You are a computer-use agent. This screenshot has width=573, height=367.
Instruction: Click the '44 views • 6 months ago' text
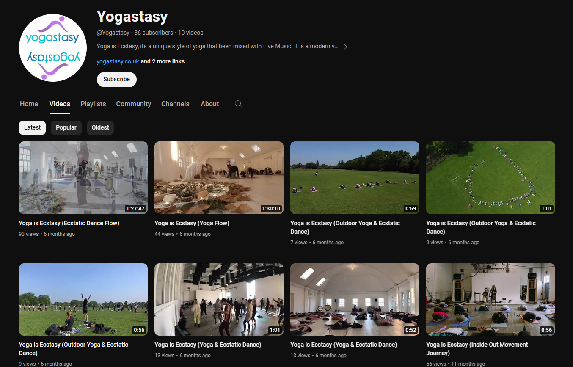[182, 234]
